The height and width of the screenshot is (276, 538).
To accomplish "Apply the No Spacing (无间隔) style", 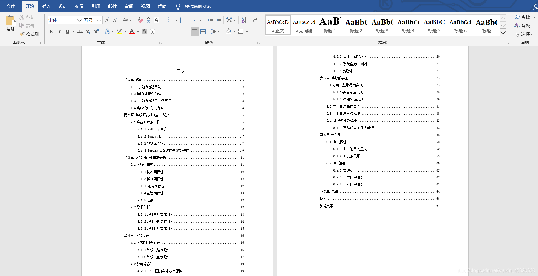I will (x=304, y=25).
